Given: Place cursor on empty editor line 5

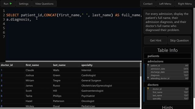Looking at the screenshot, I should (x=73, y=28).
